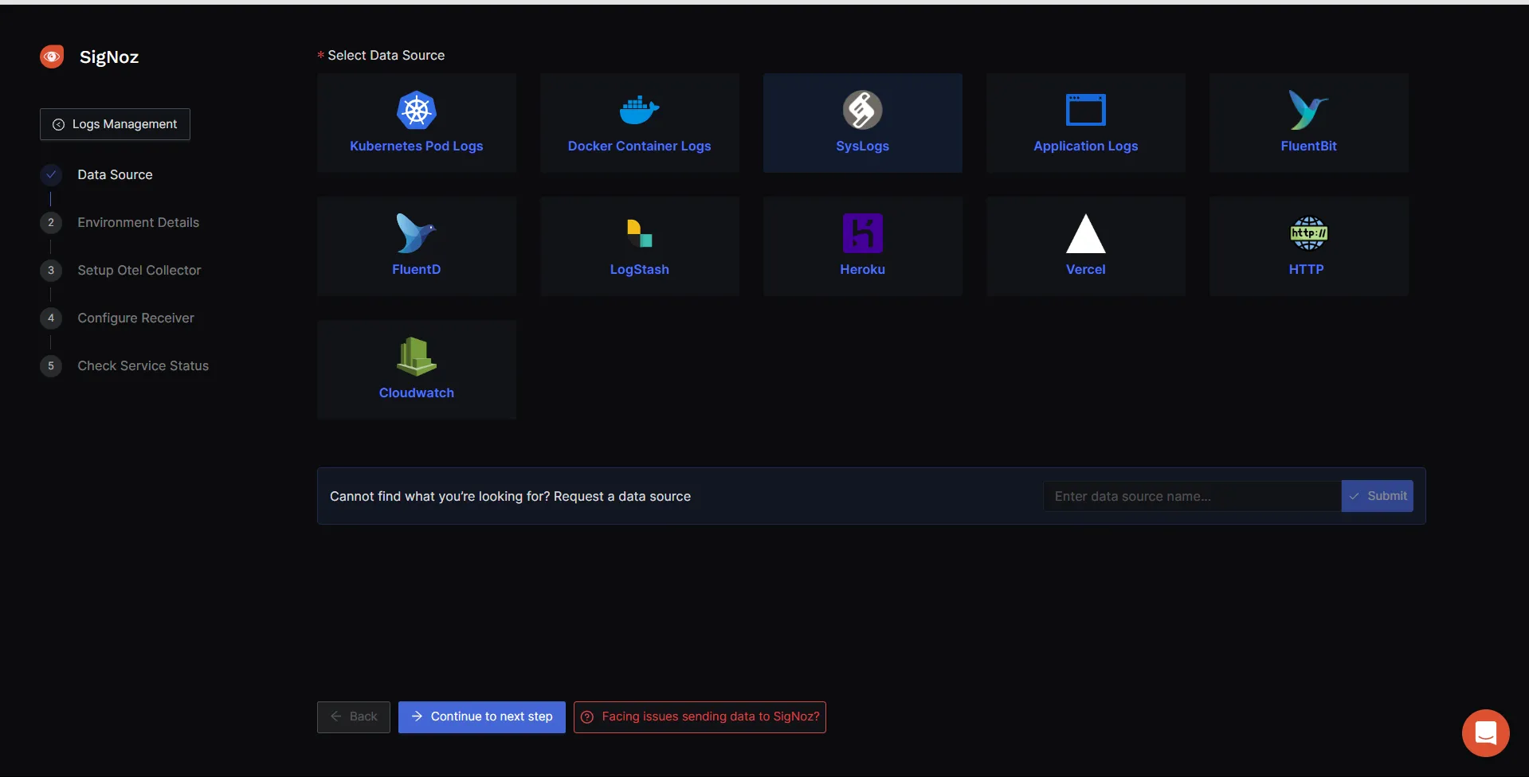Select the Heroku purple logo icon

tap(862, 234)
